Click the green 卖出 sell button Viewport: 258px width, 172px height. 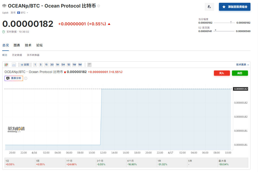[x=240, y=73]
